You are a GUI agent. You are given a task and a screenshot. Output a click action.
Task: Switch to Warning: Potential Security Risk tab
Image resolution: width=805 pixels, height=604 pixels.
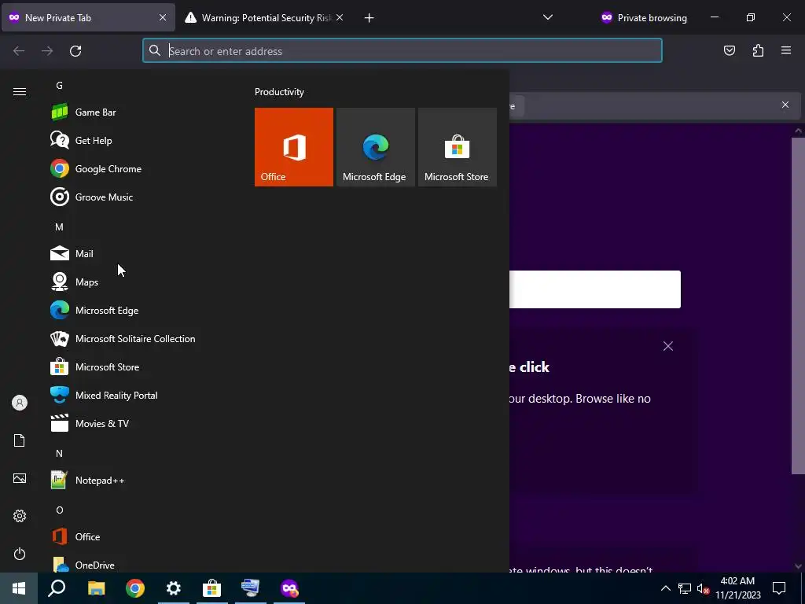pyautogui.click(x=263, y=17)
